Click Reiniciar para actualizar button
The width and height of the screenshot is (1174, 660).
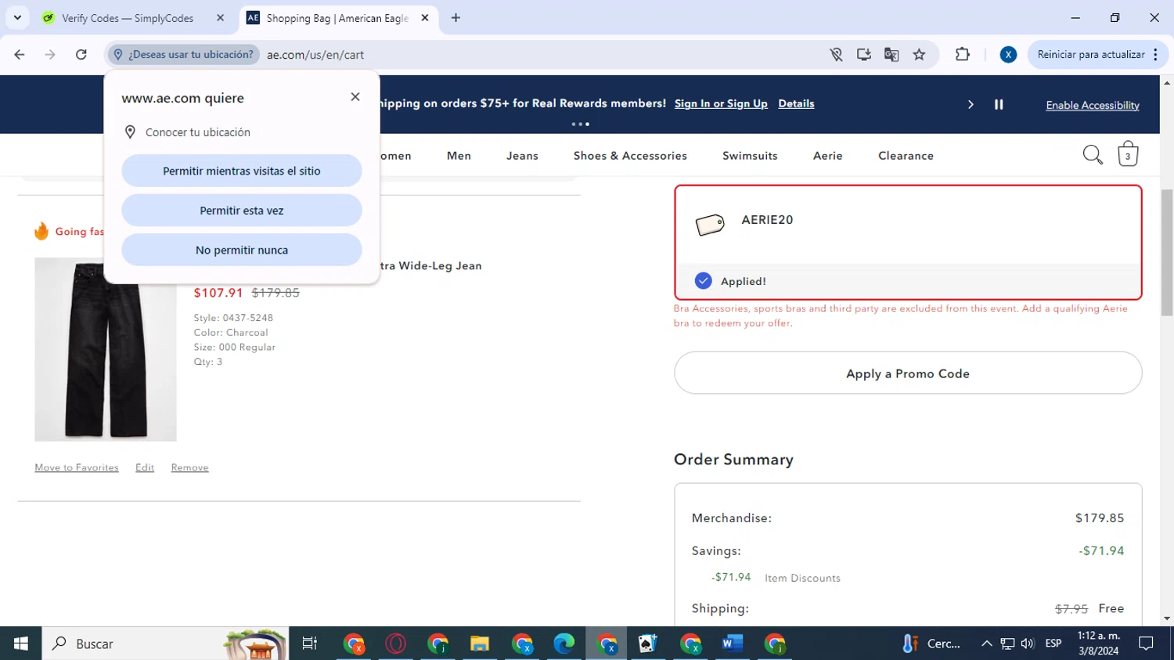1090,55
